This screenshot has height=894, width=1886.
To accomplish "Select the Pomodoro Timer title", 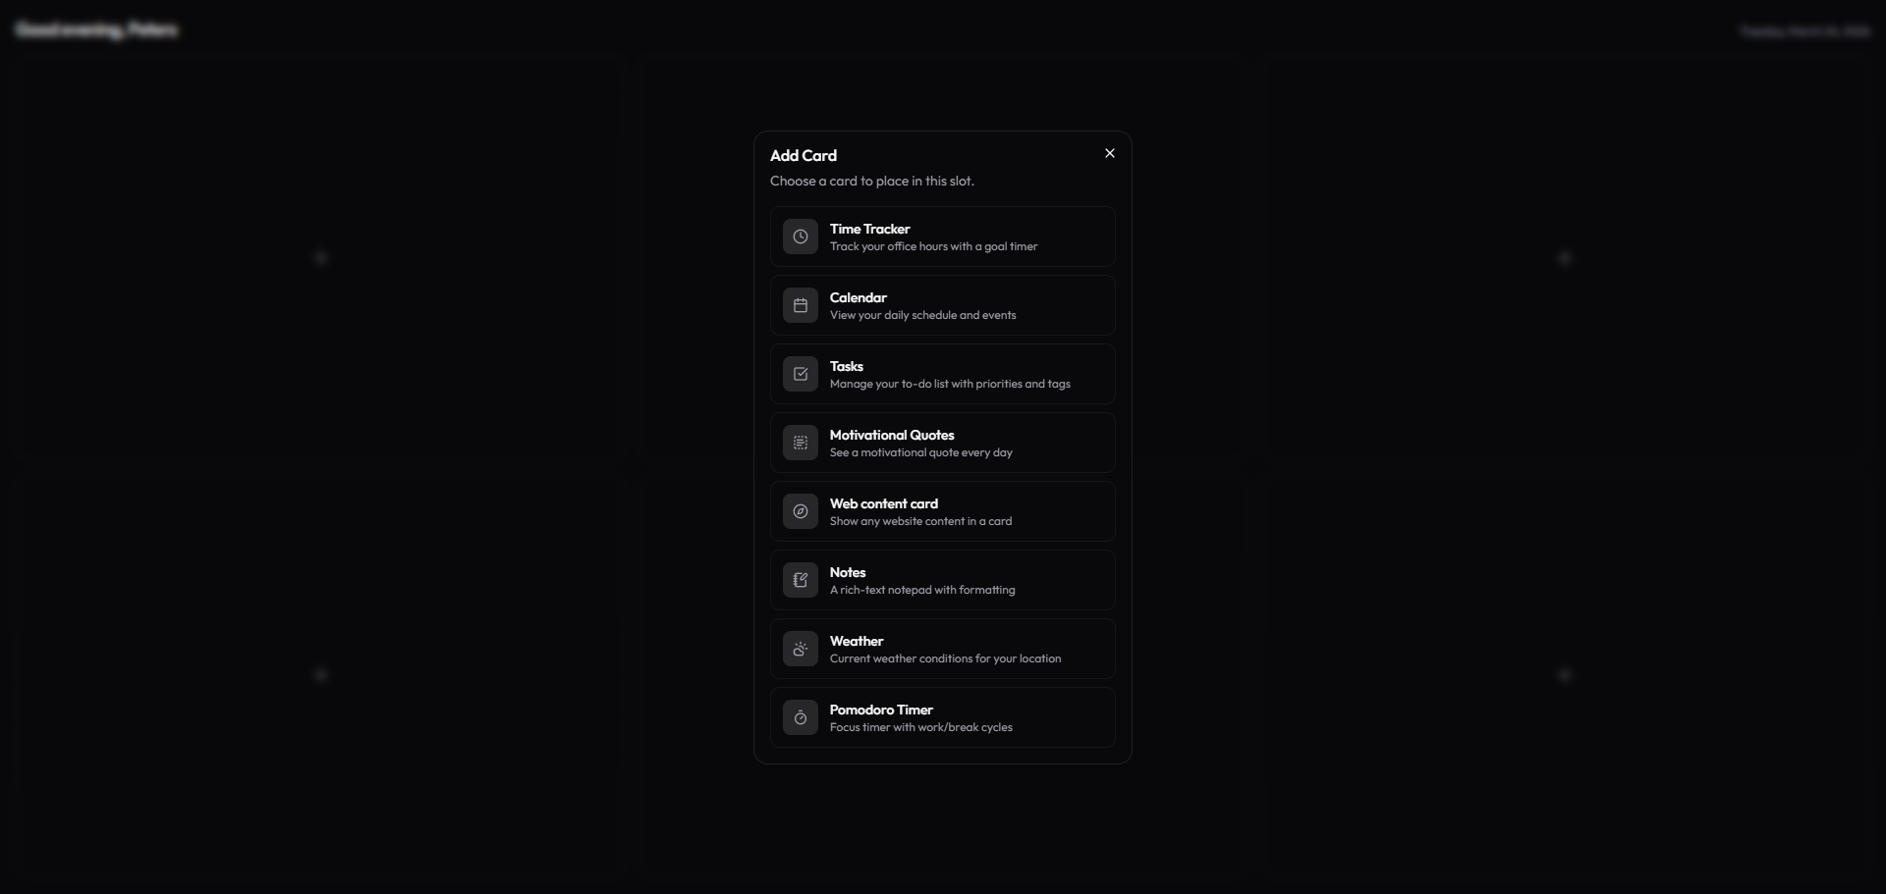I will 881,710.
